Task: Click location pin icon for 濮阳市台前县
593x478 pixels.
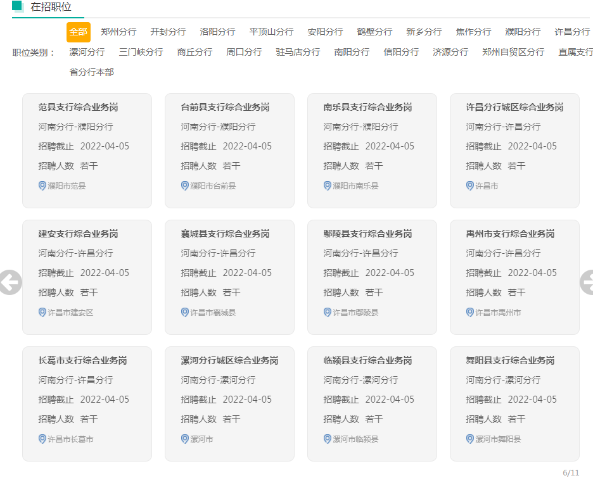Action: (185, 186)
